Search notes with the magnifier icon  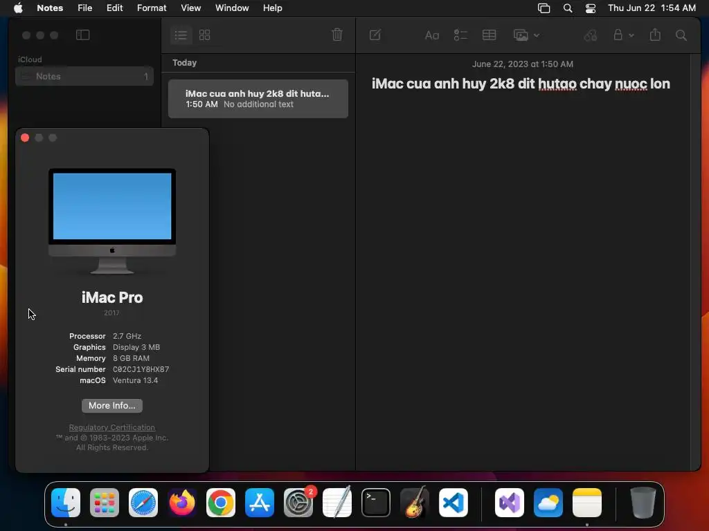click(x=681, y=35)
